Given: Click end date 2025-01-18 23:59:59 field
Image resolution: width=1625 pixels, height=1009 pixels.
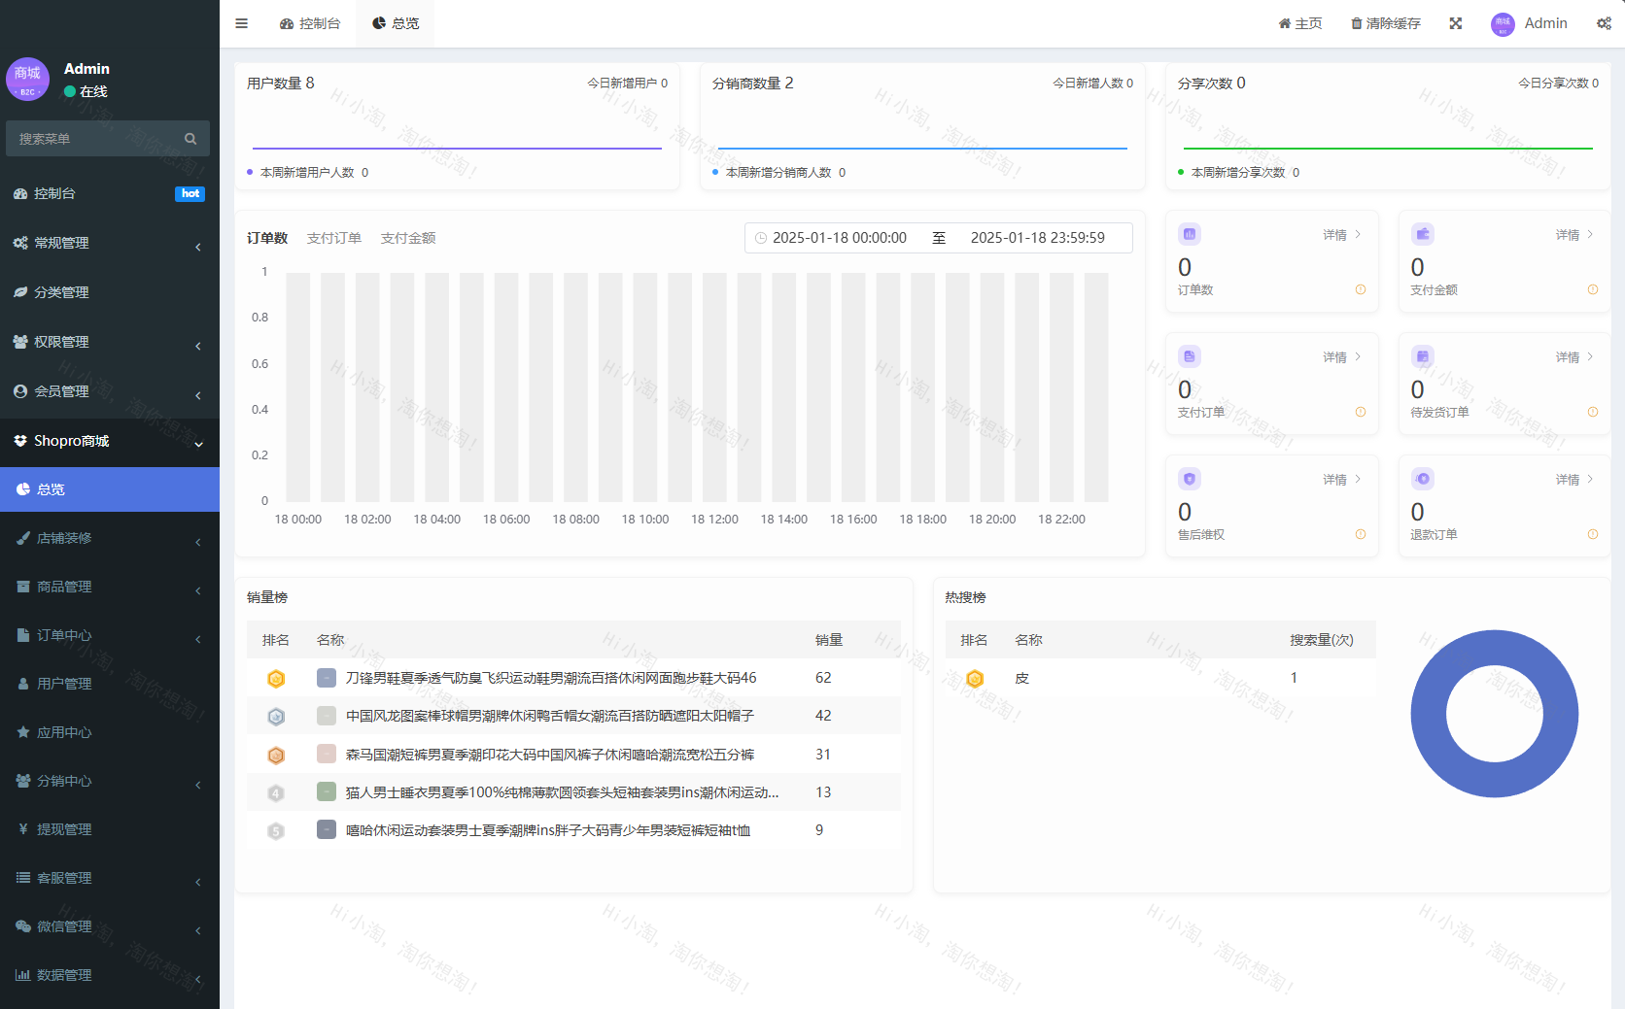Looking at the screenshot, I should 1038,238.
